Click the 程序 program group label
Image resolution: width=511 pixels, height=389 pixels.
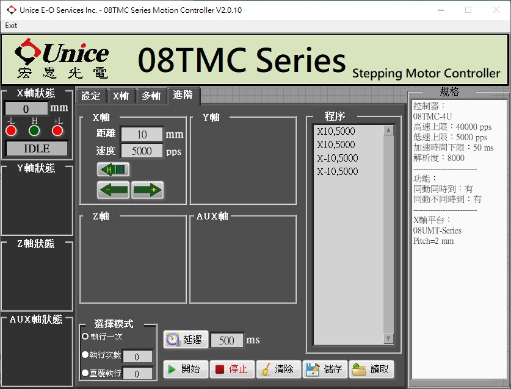(335, 116)
